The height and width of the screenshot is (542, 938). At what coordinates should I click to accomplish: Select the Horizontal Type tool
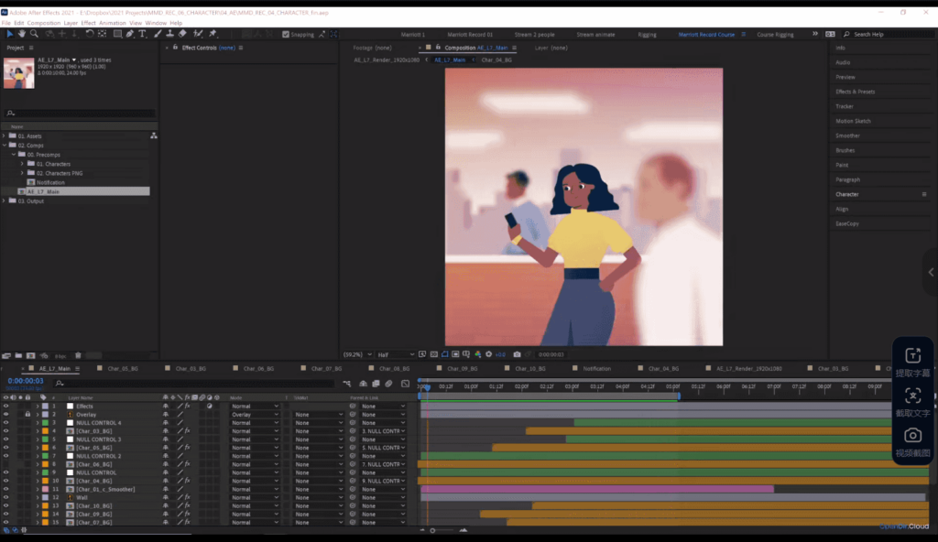(142, 34)
